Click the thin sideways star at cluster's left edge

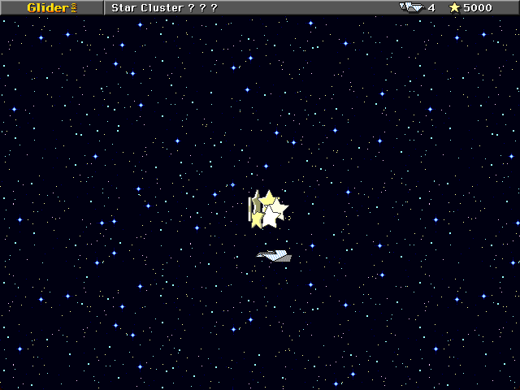[x=249, y=209]
